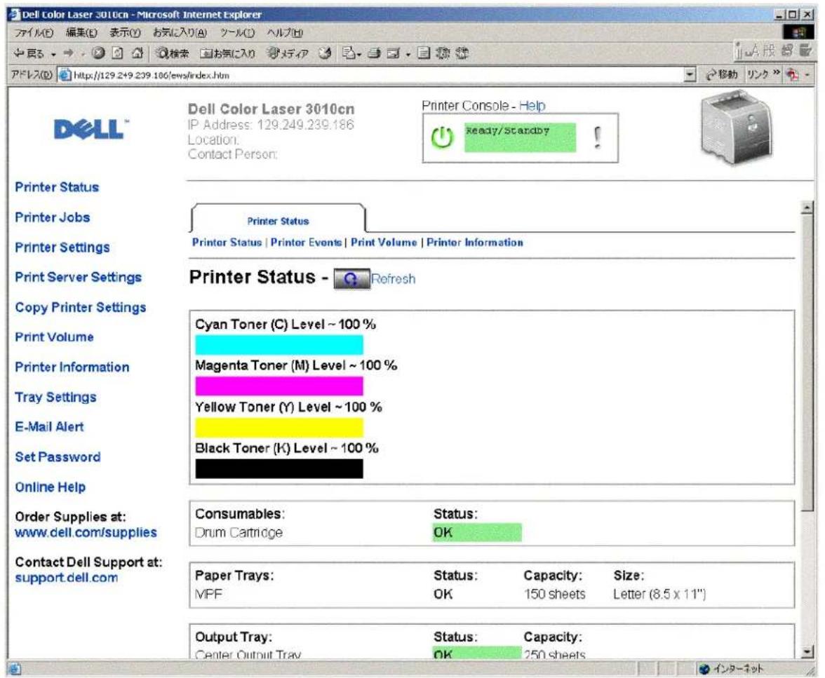825x678 pixels.
Task: Click the browser Forward arrow
Action: (x=69, y=53)
